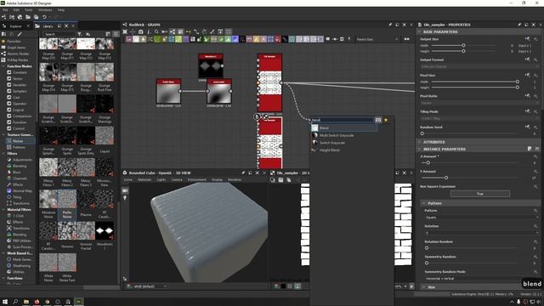Screen dimensions: 544x306
Task: Toggle the favorites star in node search
Action: (x=386, y=120)
